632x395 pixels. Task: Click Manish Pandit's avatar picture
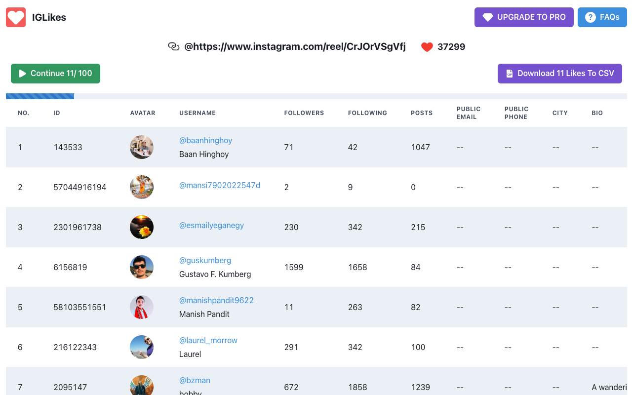[142, 307]
